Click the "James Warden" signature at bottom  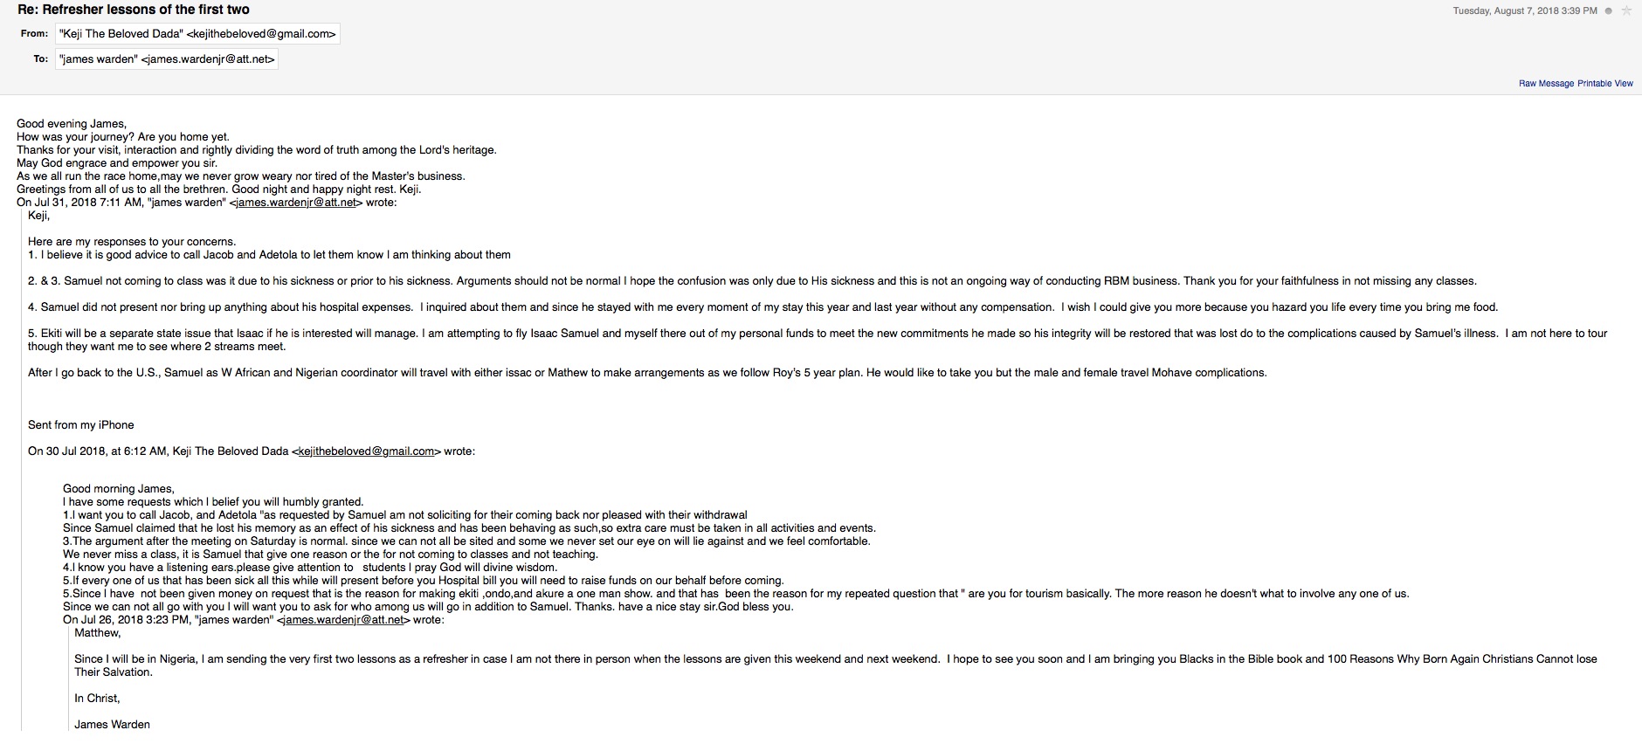pyautogui.click(x=112, y=725)
